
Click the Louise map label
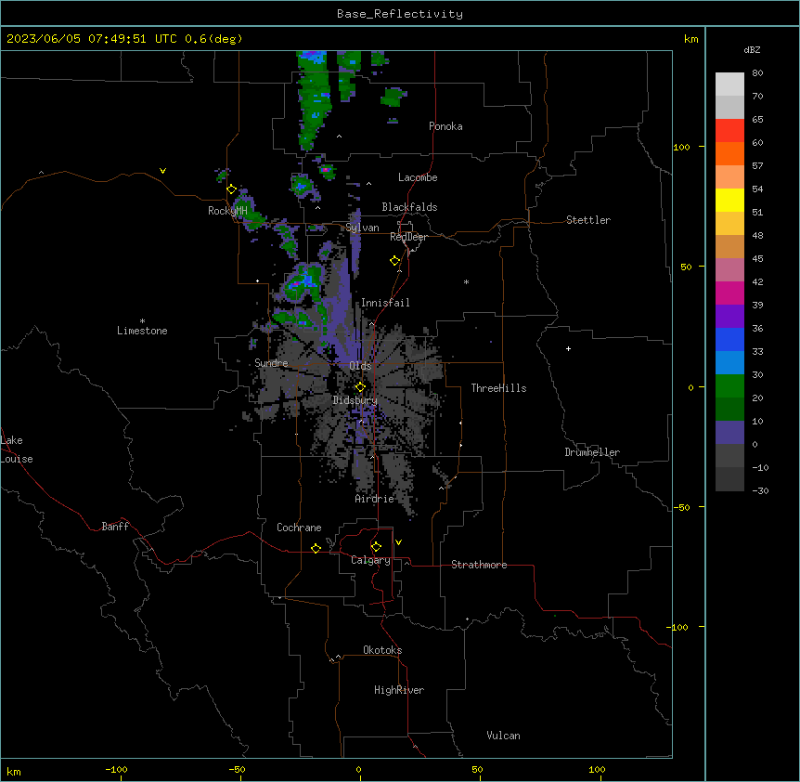point(17,459)
